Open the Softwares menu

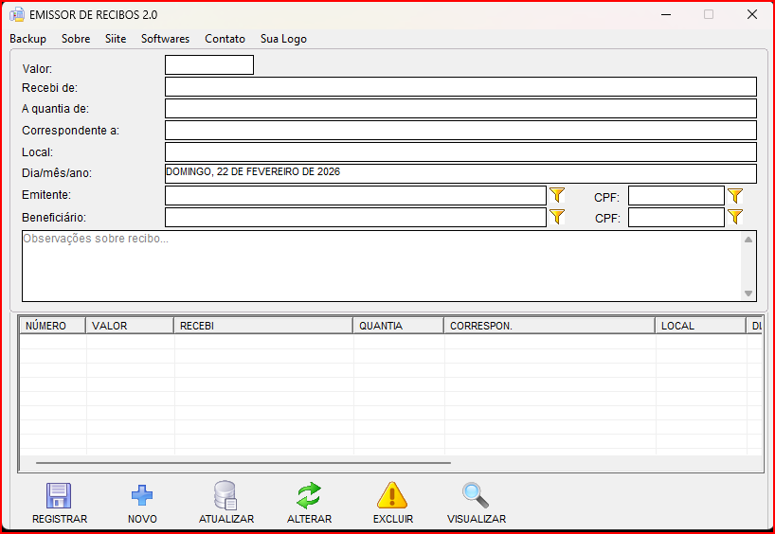pyautogui.click(x=165, y=39)
